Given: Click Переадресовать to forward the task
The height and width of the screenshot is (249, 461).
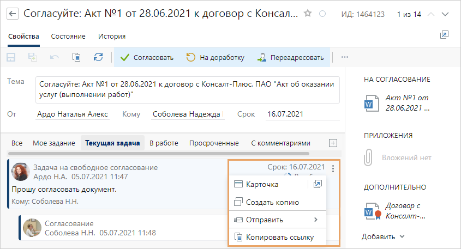Looking at the screenshot, I should (x=291, y=57).
